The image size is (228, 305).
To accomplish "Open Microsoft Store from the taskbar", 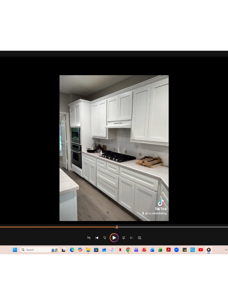I will [x=96, y=250].
